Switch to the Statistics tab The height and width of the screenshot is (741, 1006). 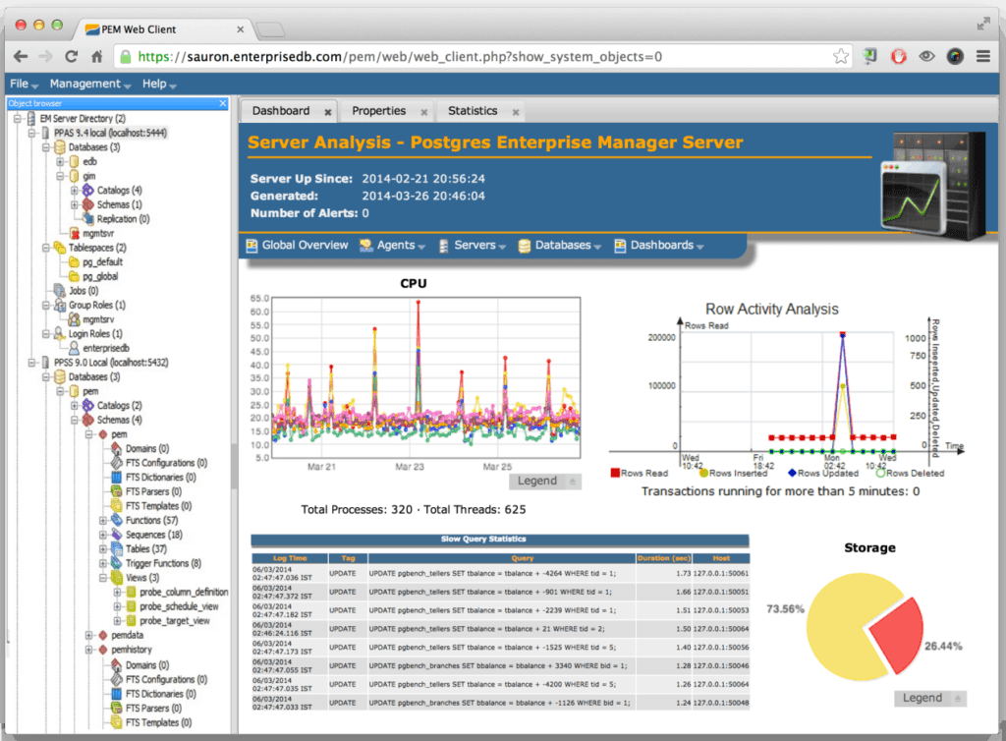pos(473,111)
